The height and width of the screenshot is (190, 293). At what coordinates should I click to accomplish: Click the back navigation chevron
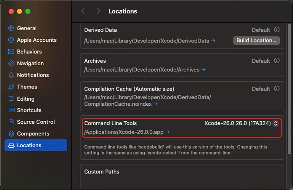tap(83, 11)
